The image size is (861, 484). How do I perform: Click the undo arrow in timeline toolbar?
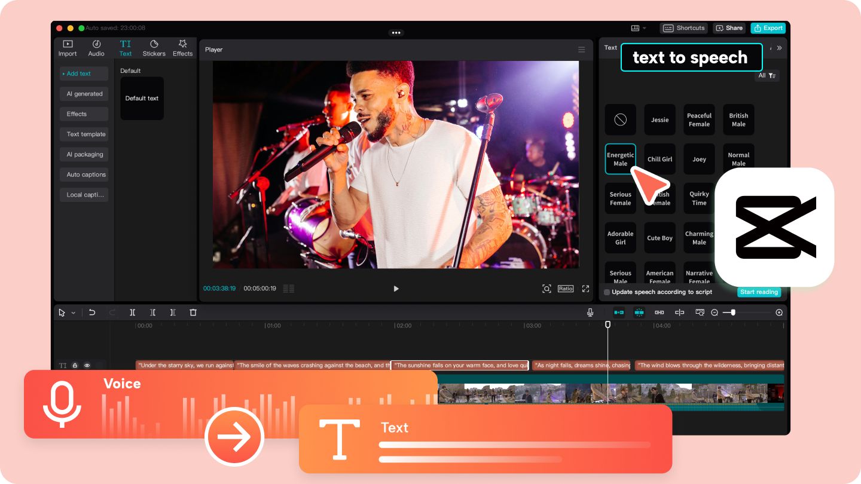pos(92,313)
